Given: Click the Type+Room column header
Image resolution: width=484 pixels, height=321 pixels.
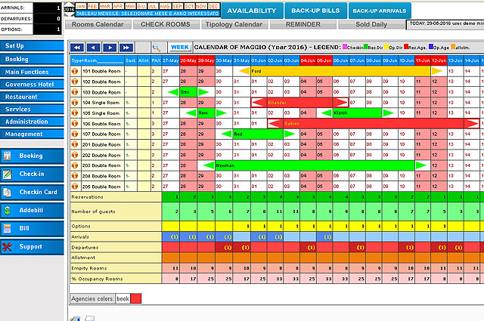Looking at the screenshot, I should click(98, 60).
